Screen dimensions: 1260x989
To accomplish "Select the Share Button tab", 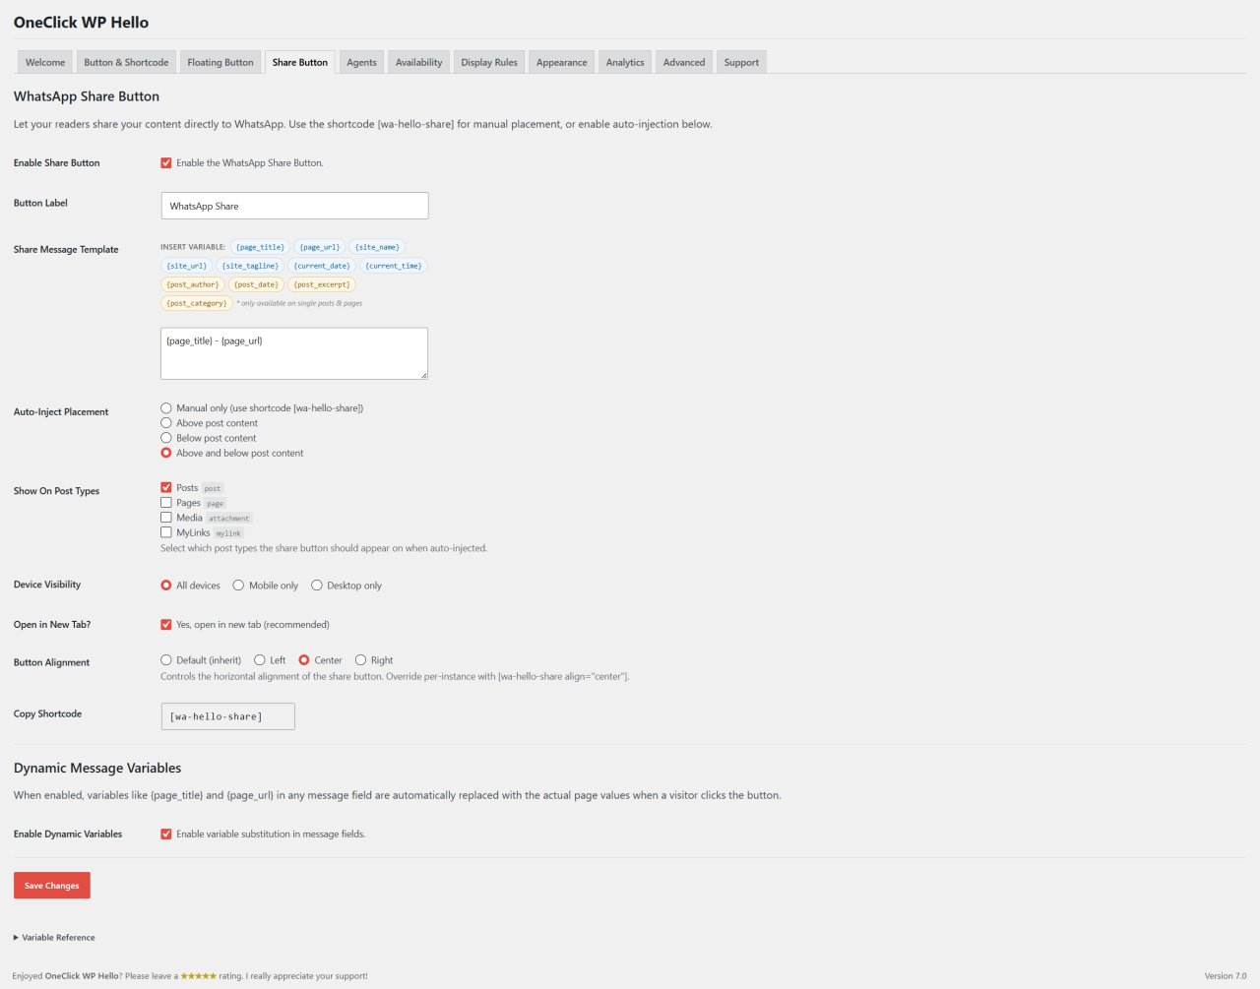I will tap(300, 62).
